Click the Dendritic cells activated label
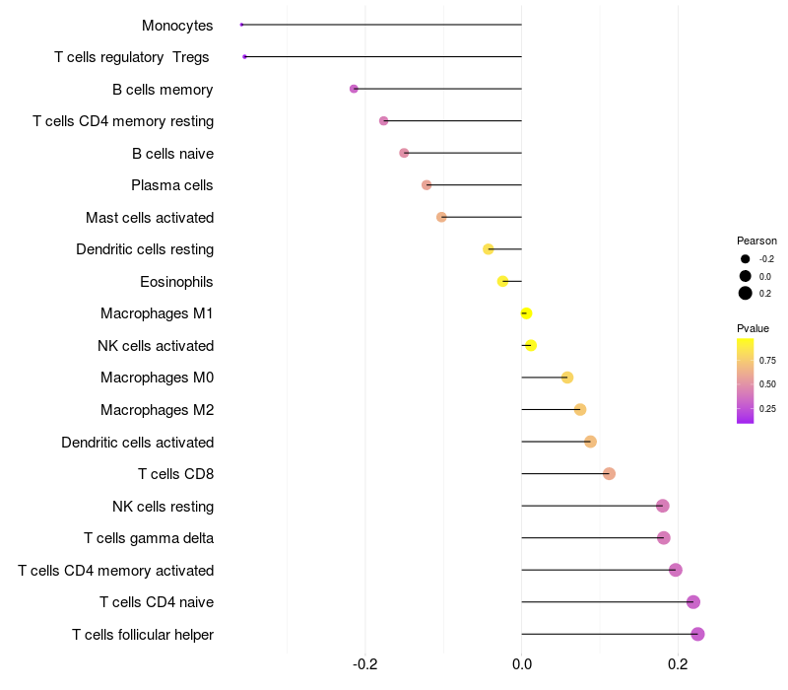Image resolution: width=788 pixels, height=690 pixels. 138,443
